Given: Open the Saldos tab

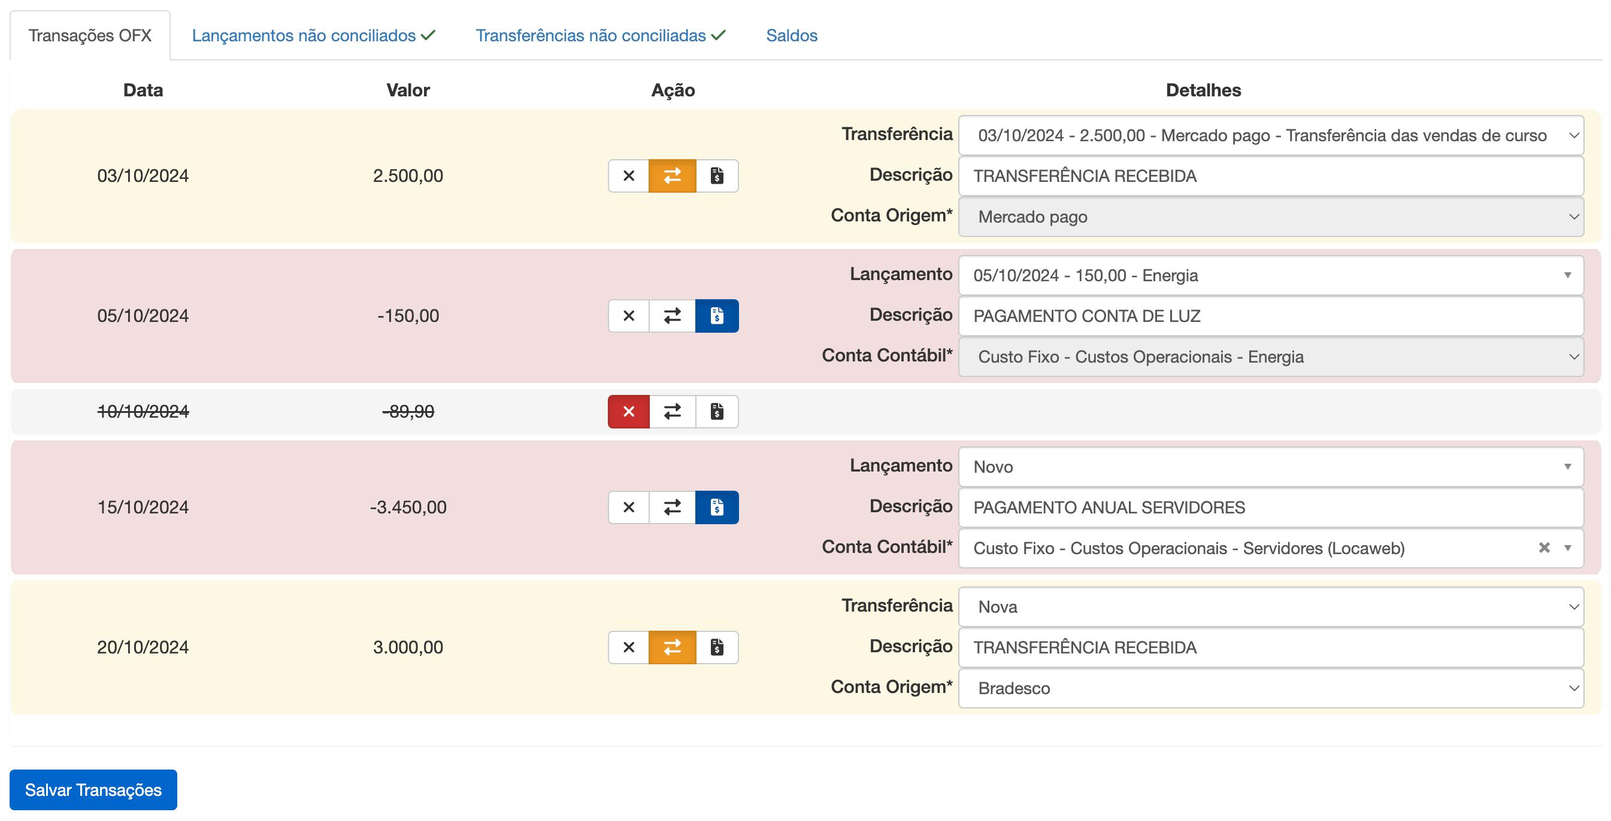Looking at the screenshot, I should [791, 36].
